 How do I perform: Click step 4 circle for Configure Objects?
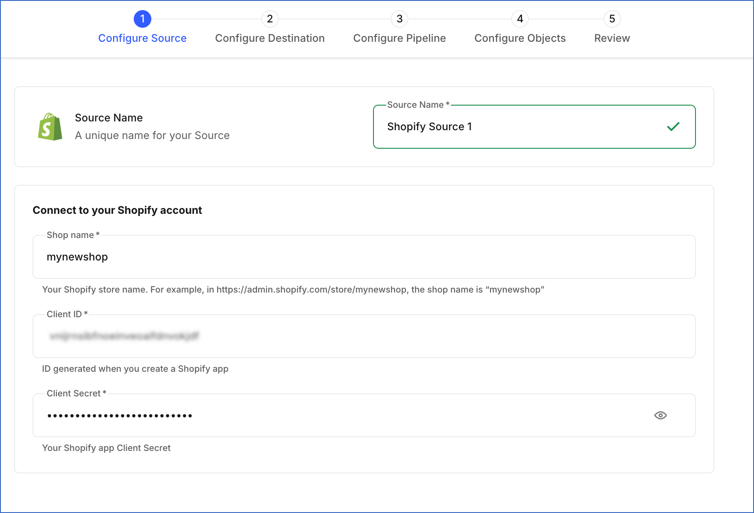520,18
